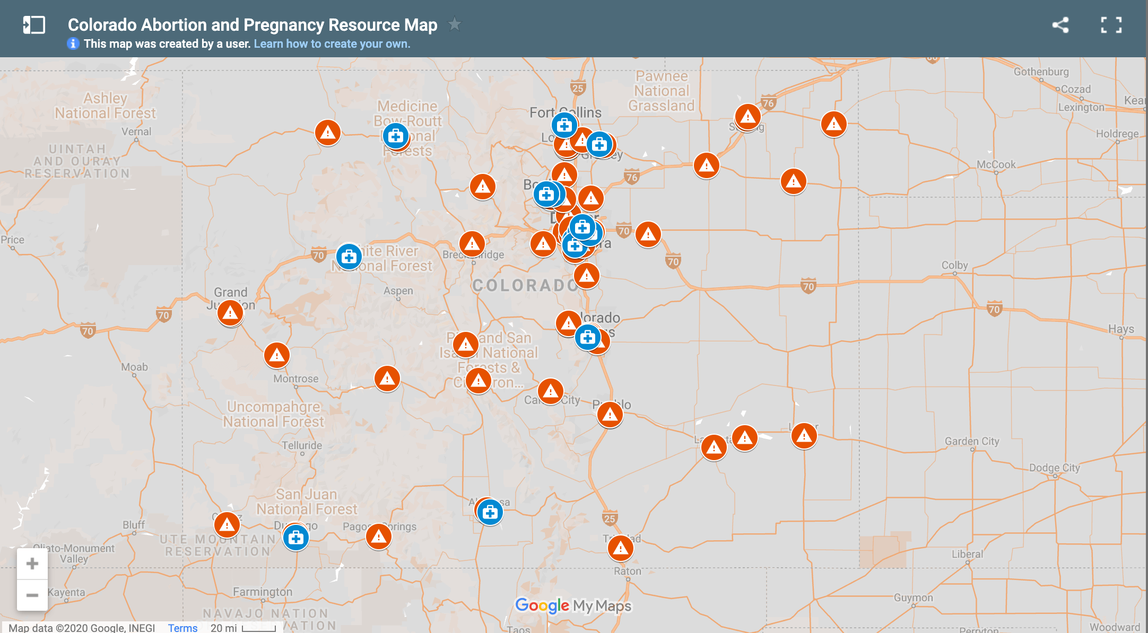Select the orange warning marker at Cañon City
The image size is (1148, 633).
[551, 391]
